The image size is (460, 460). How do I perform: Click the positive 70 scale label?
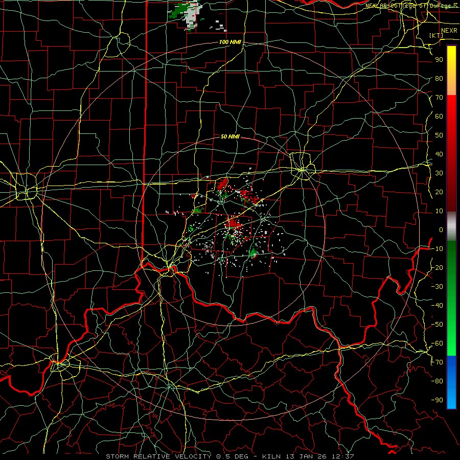click(x=439, y=98)
